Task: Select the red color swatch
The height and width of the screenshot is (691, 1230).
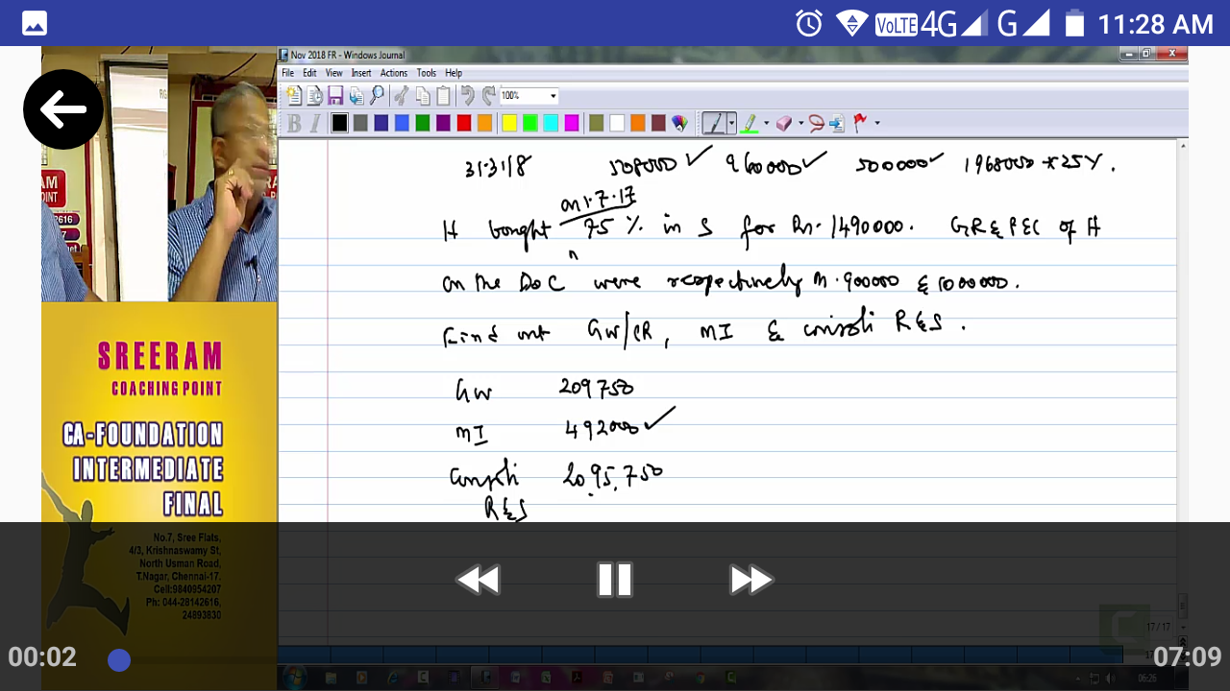Action: pyautogui.click(x=464, y=123)
